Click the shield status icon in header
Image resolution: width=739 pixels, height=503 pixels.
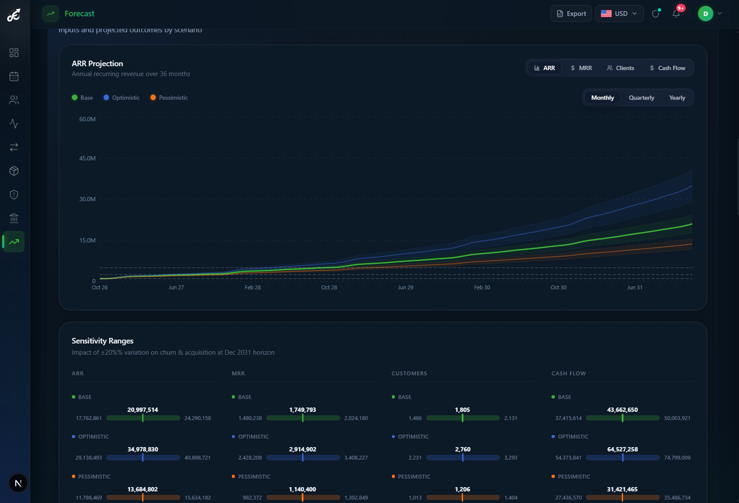tap(656, 14)
